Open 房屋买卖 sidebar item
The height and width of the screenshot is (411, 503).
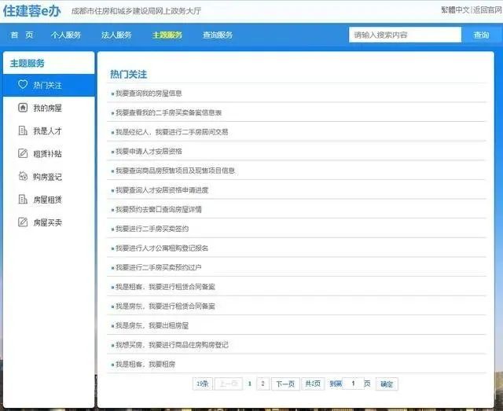pos(49,222)
